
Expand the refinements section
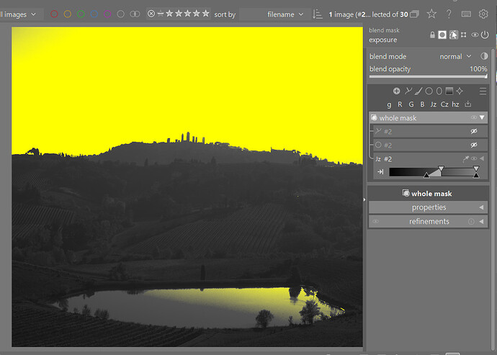tap(429, 221)
